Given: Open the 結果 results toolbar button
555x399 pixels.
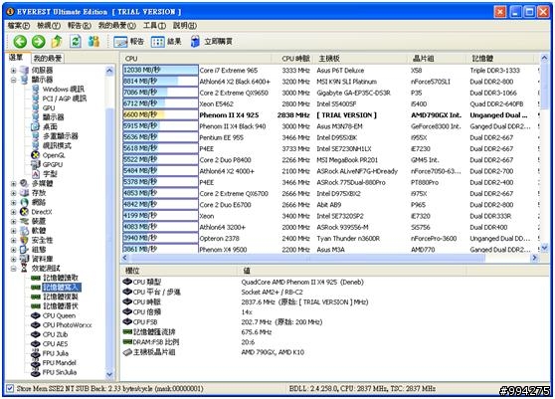Looking at the screenshot, I should pyautogui.click(x=166, y=42).
